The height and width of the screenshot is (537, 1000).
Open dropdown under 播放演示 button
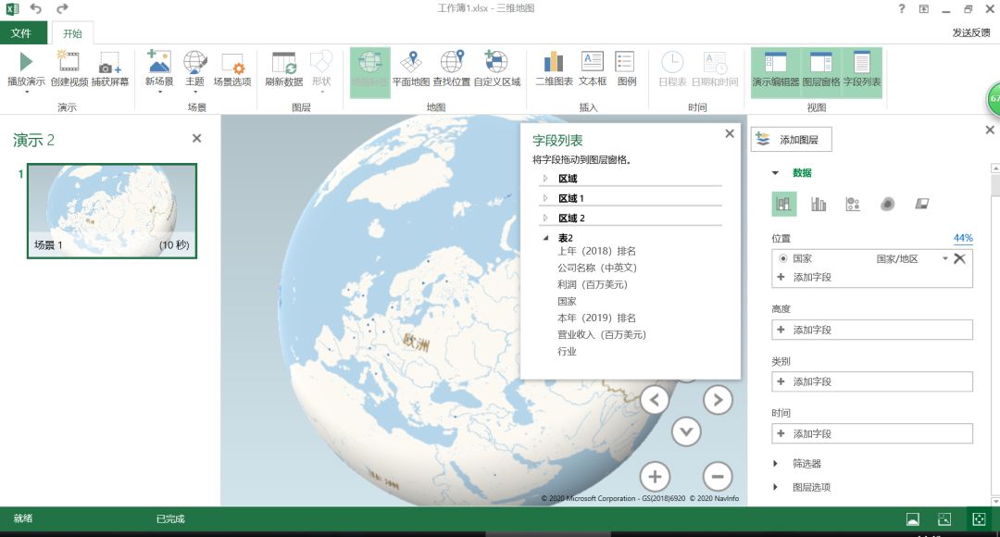(x=26, y=93)
